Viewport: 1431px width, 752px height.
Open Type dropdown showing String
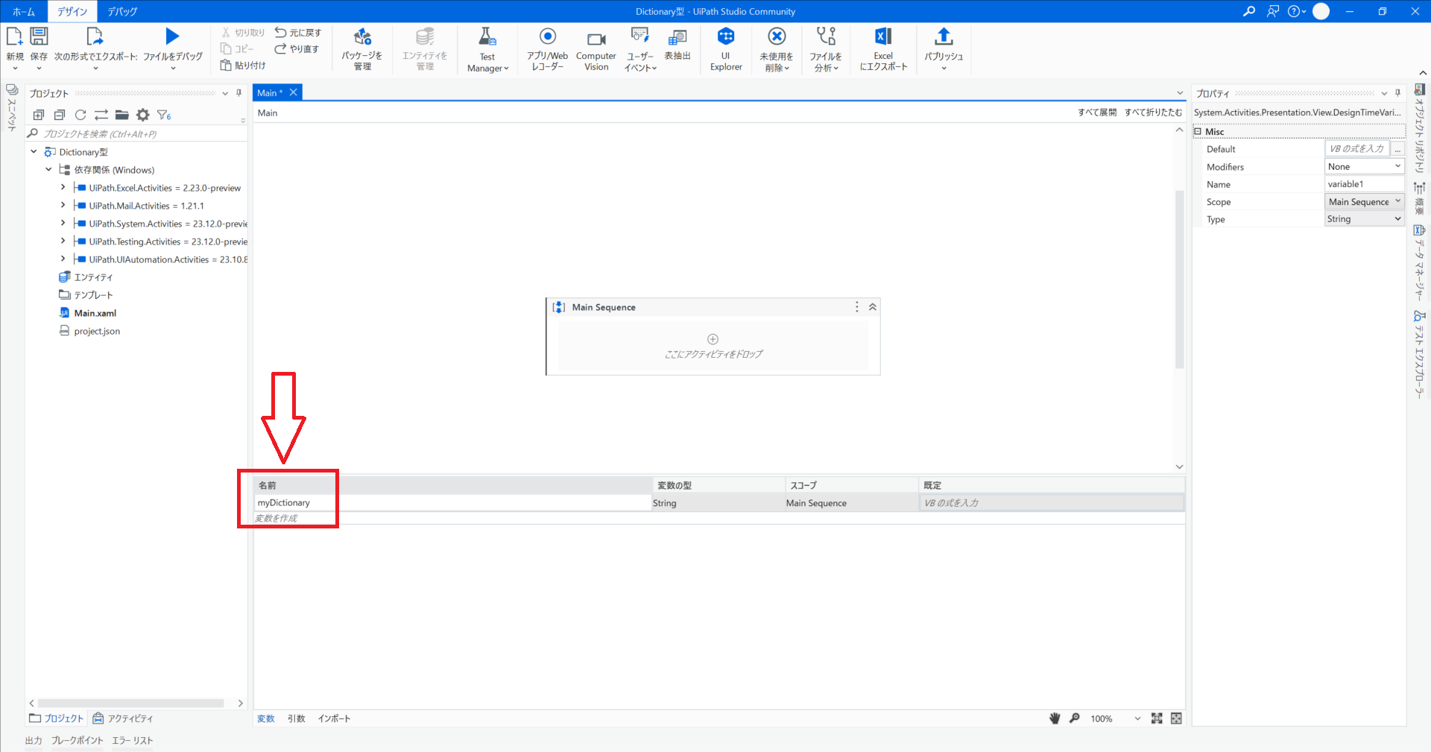click(x=1364, y=218)
